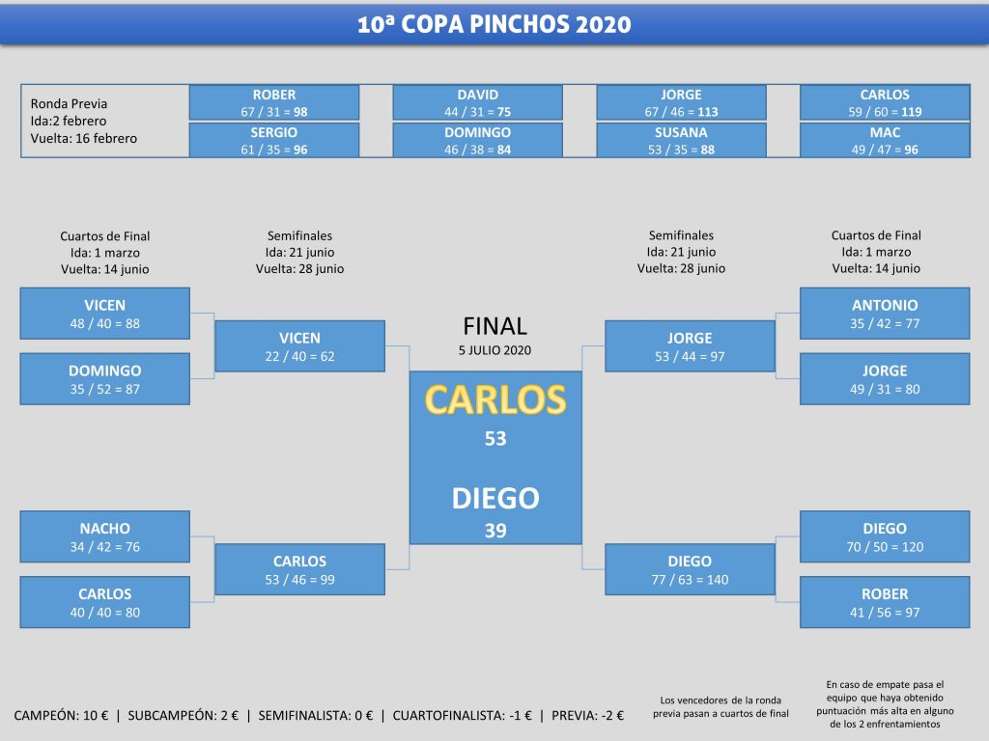Select DAVID's 44 / 31 = 75 box

477,103
